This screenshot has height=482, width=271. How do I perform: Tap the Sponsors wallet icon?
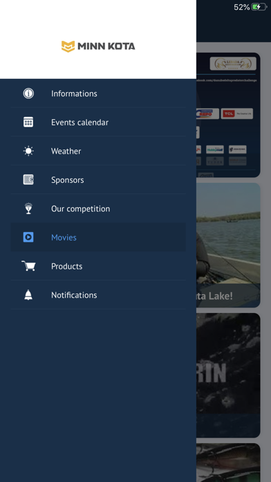pos(28,179)
